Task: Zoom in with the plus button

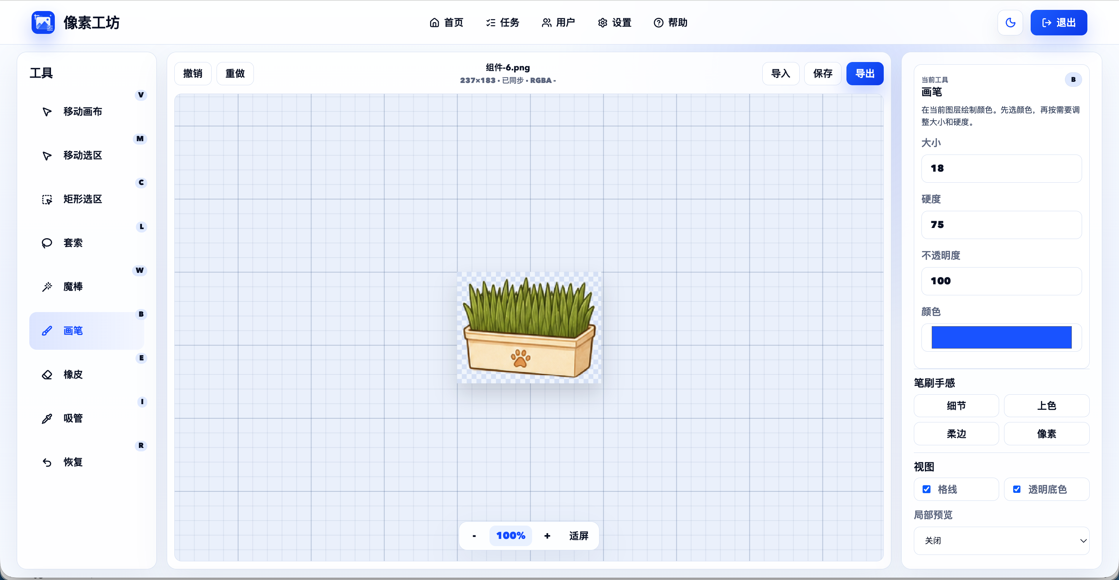Action: 547,536
